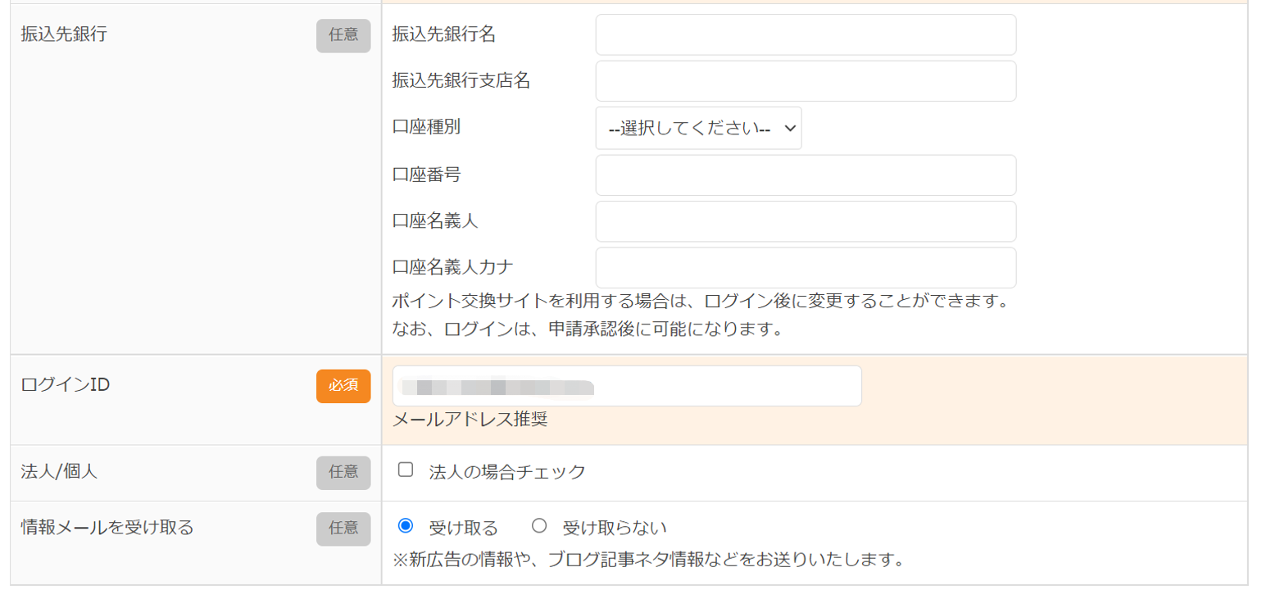Focus the 振込先銀行名 input field
The image size is (1262, 590).
point(806,34)
